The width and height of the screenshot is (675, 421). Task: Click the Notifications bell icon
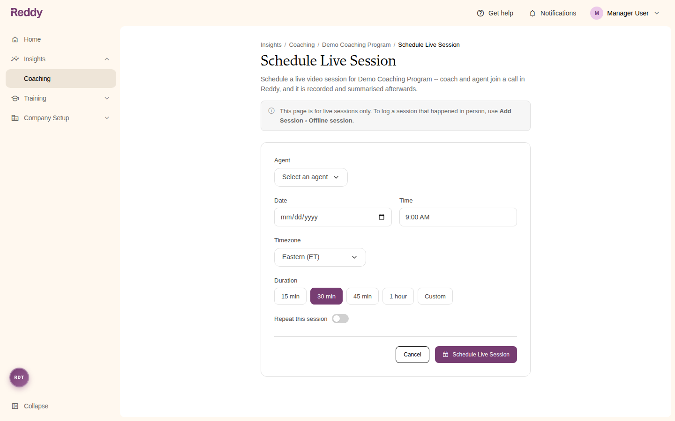pyautogui.click(x=532, y=13)
